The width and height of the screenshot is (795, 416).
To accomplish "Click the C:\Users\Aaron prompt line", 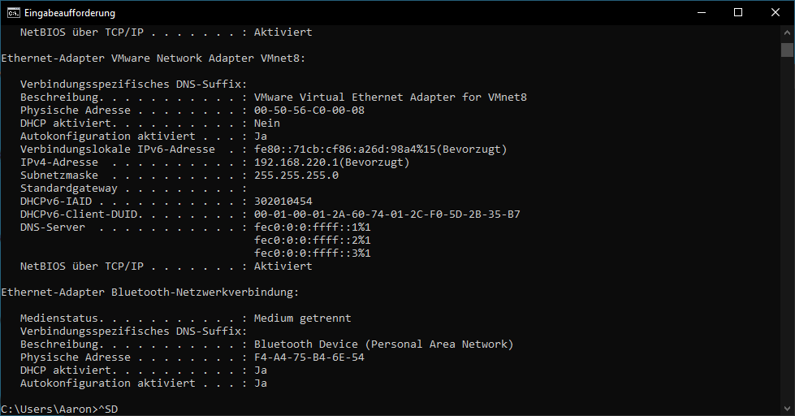I will [59, 409].
